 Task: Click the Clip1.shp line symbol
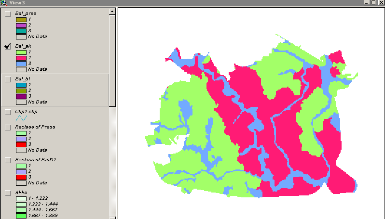(x=21, y=118)
